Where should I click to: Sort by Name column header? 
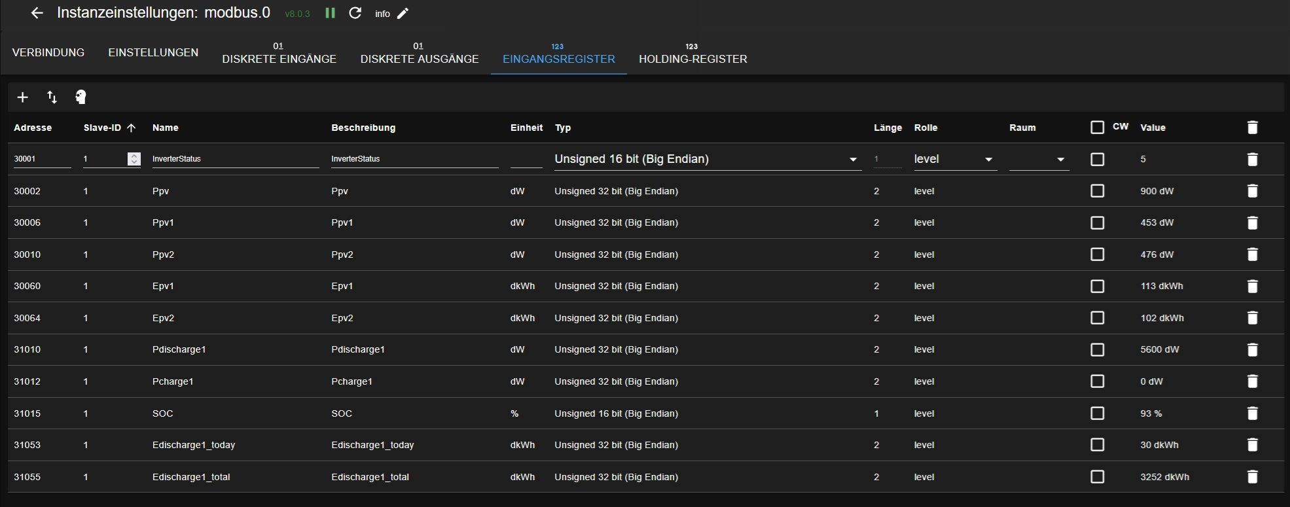coord(166,128)
